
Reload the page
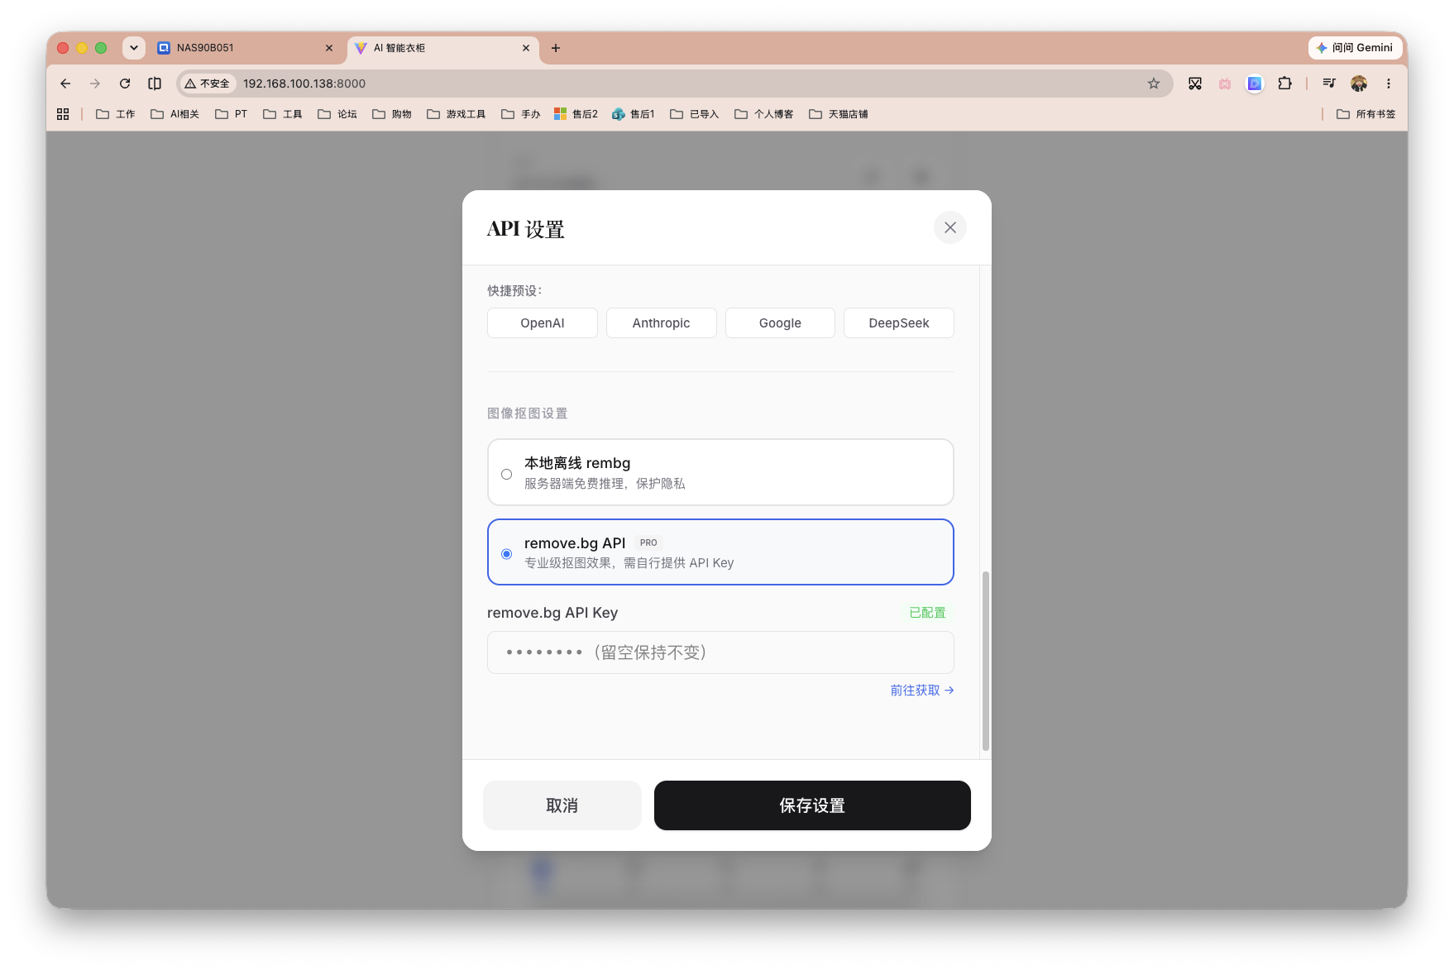pos(125,84)
